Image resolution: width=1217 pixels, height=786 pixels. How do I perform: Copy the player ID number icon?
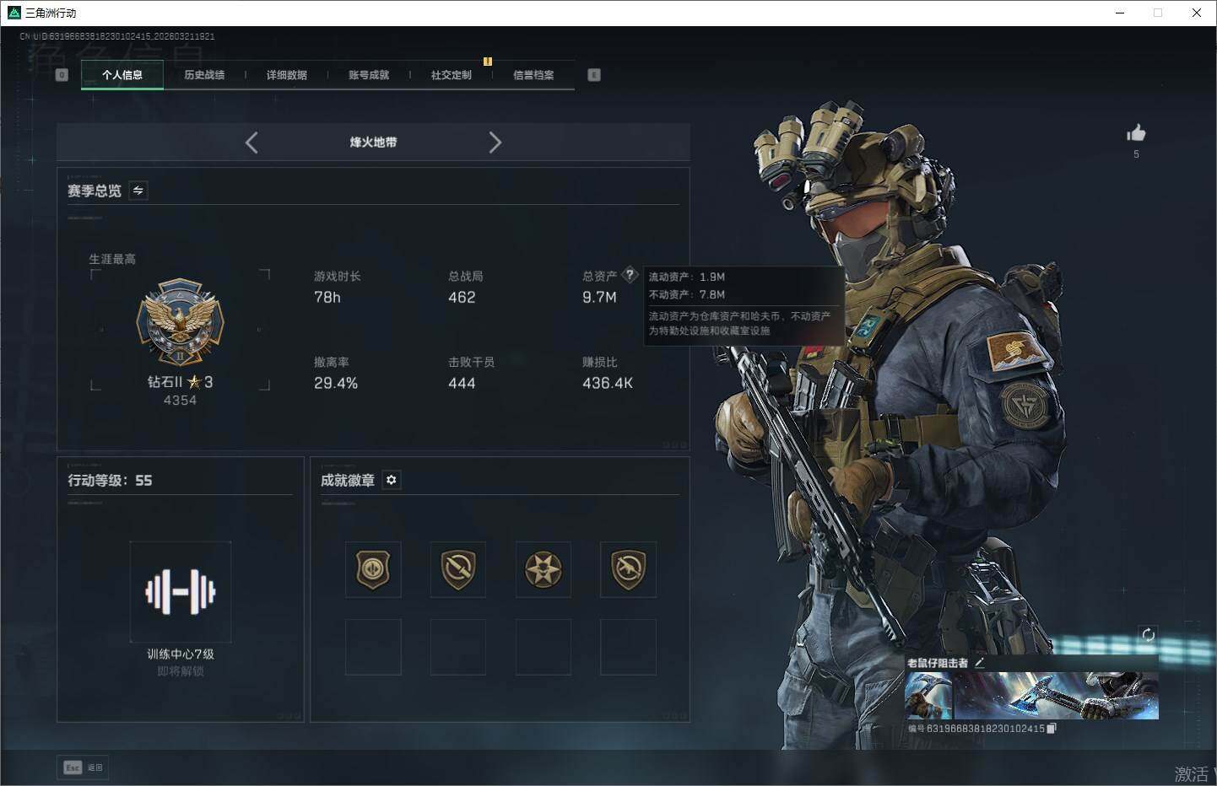click(x=1051, y=729)
